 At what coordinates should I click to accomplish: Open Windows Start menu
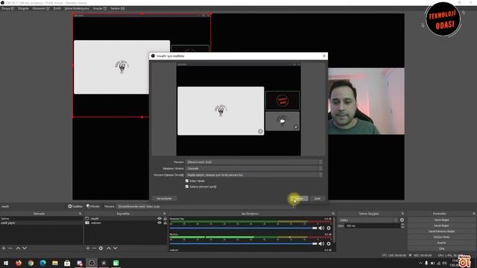point(6,263)
